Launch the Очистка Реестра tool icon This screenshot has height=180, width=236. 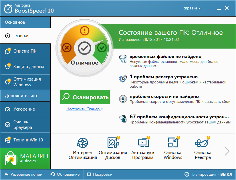[x=203, y=142]
